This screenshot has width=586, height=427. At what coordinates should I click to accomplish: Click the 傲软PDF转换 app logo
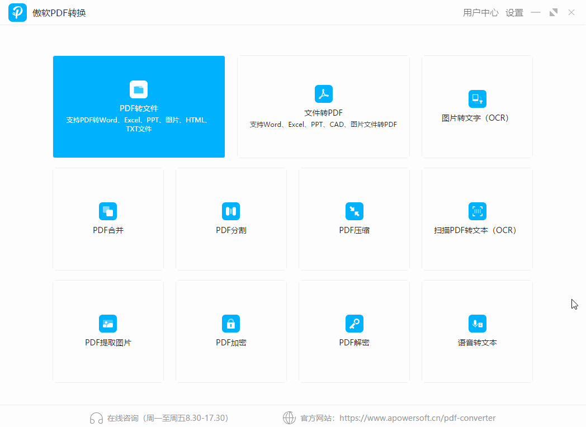17,12
